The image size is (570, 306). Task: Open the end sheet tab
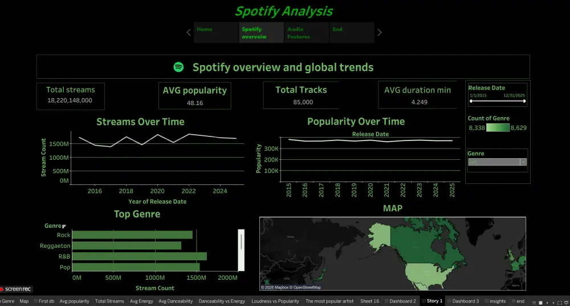tap(518, 301)
